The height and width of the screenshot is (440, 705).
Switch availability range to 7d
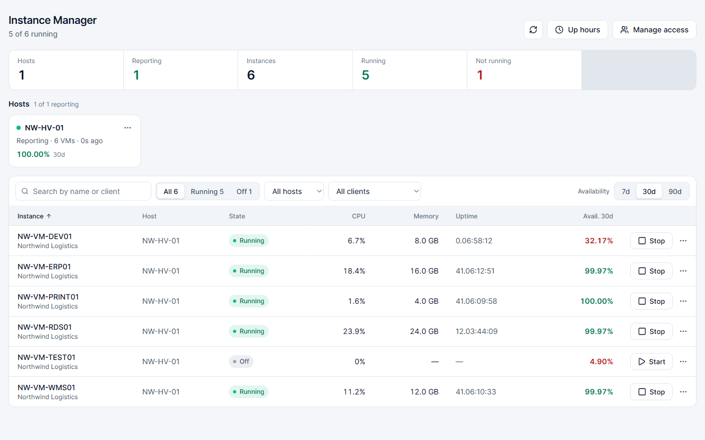click(626, 191)
